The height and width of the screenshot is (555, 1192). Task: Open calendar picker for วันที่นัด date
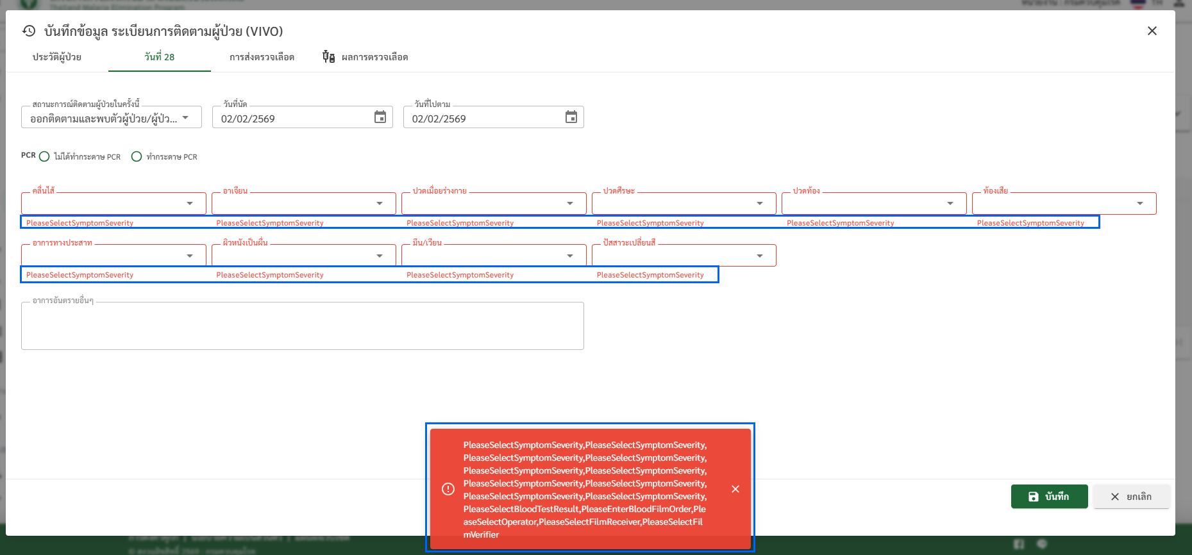[x=380, y=117]
